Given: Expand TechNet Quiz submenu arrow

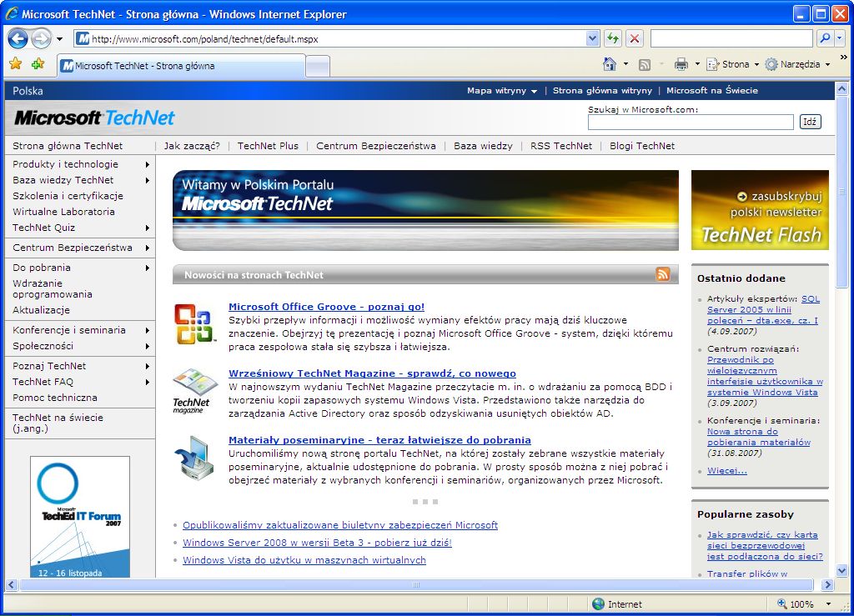Looking at the screenshot, I should [148, 228].
